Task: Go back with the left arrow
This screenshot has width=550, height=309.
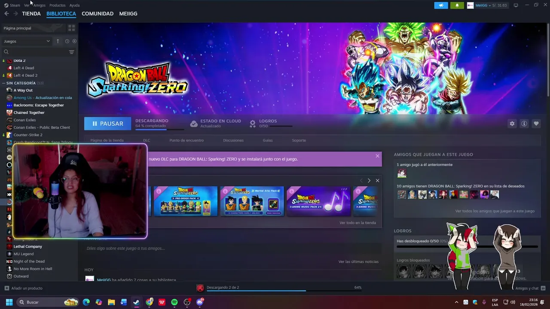Action: tap(6, 14)
